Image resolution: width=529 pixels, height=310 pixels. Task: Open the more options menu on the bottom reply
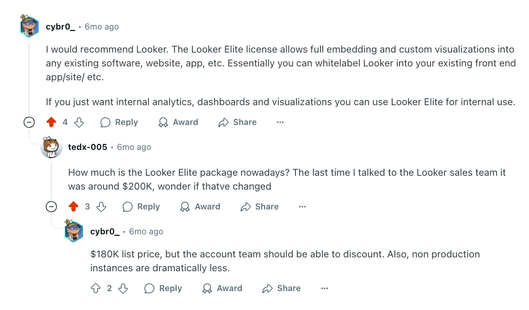coord(324,288)
